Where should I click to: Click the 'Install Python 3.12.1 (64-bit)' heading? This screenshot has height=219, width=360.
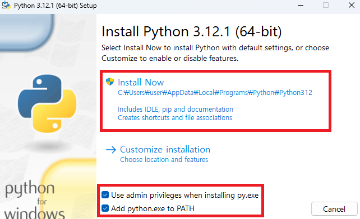point(191,31)
